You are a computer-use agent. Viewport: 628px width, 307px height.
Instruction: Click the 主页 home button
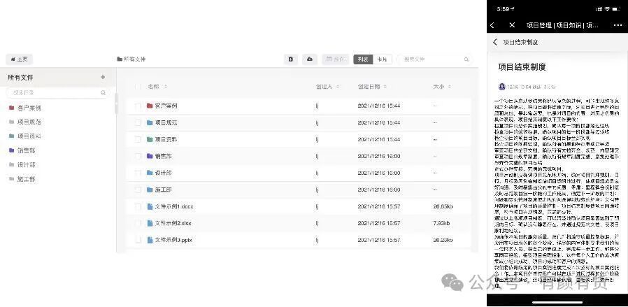[19, 59]
